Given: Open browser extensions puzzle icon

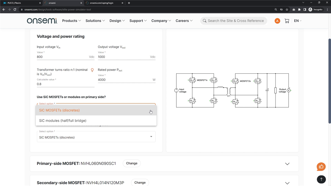Looking at the screenshot, I should (299, 10).
